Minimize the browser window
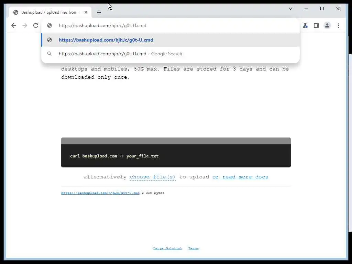This screenshot has height=264, width=352. point(306,9)
